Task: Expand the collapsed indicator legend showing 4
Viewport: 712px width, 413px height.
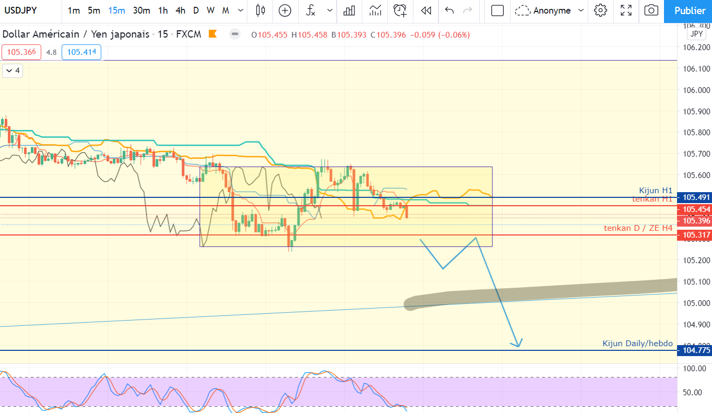Action: (13, 70)
